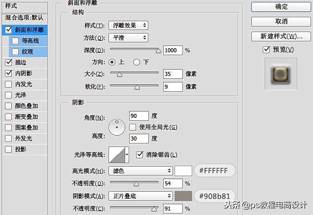Toggle 使用全局光 checkbox
This screenshot has width=313, height=215.
[x=133, y=127]
